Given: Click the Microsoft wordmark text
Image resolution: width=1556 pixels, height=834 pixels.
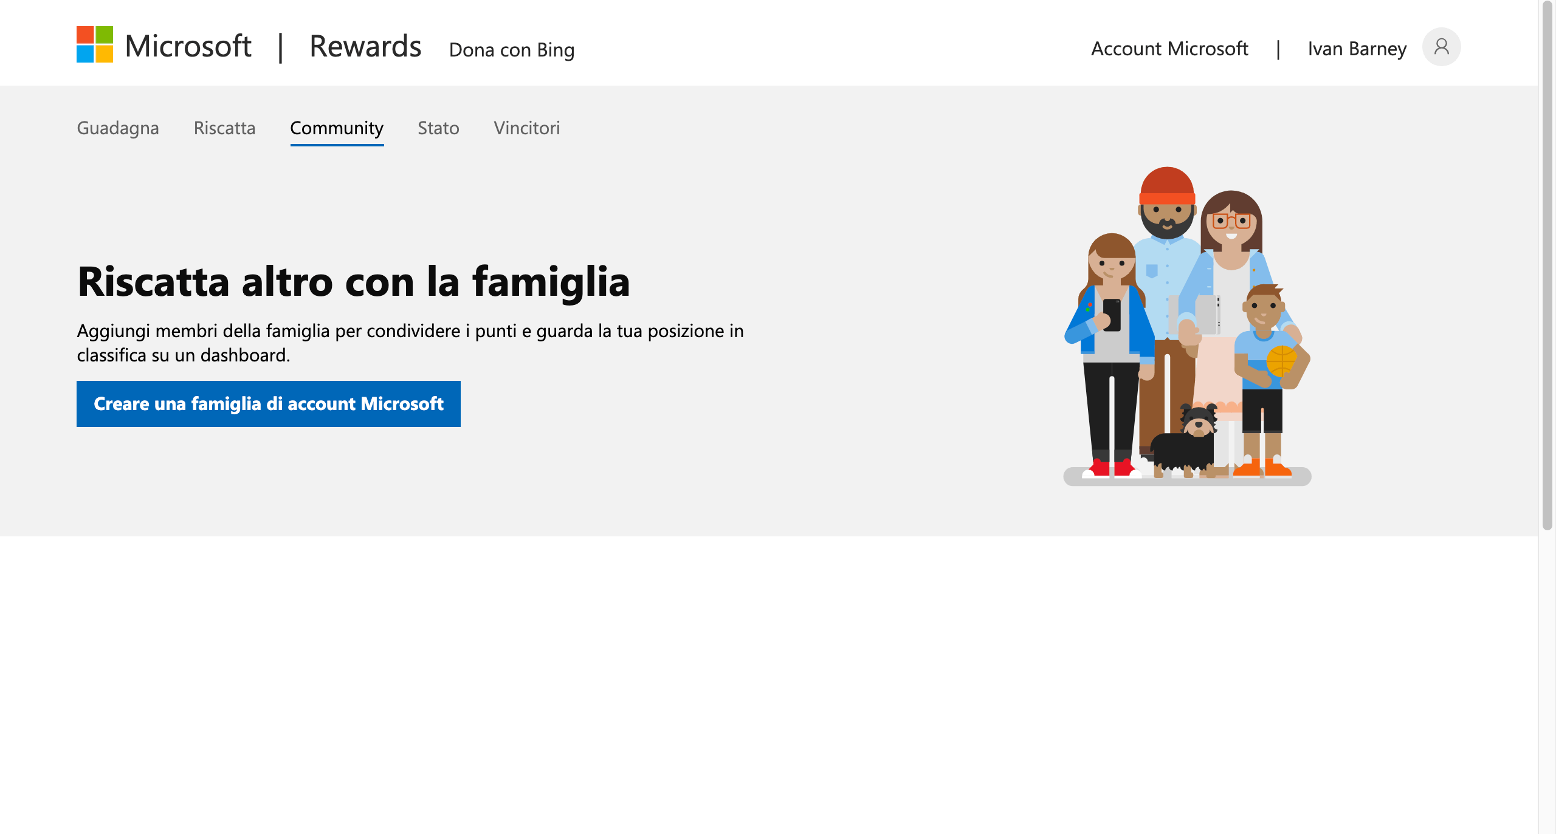Looking at the screenshot, I should click(x=188, y=46).
